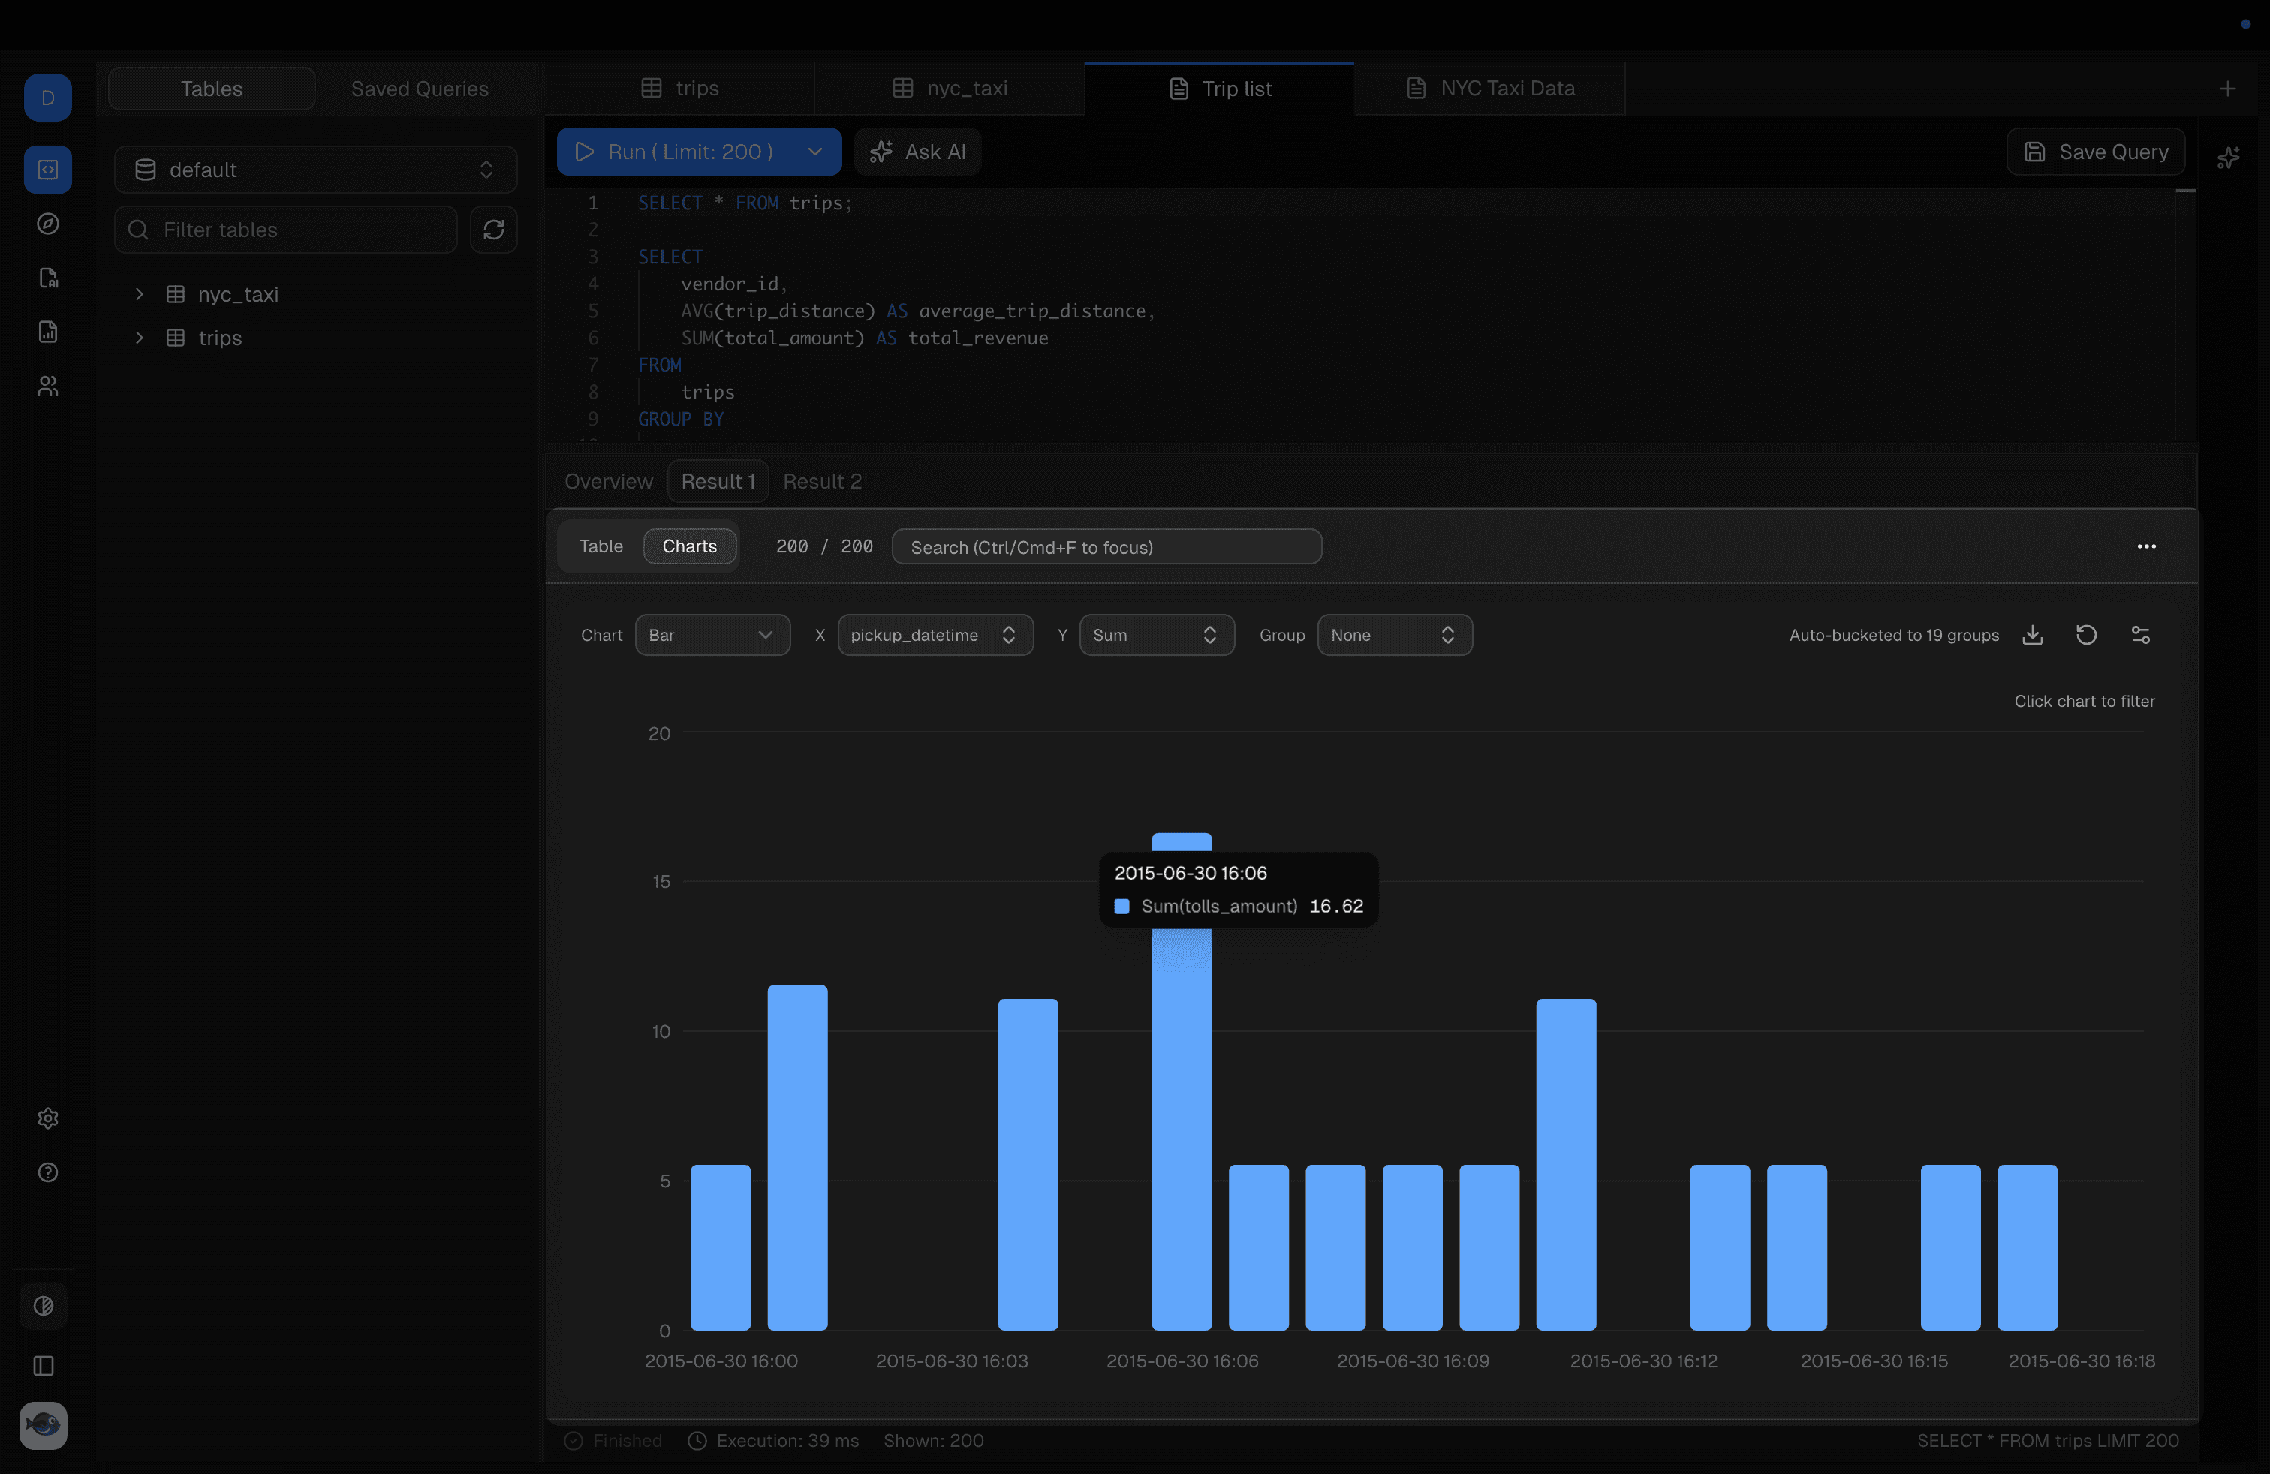Click the nyc_taxi table grid icon
The height and width of the screenshot is (1474, 2270).
[x=176, y=295]
